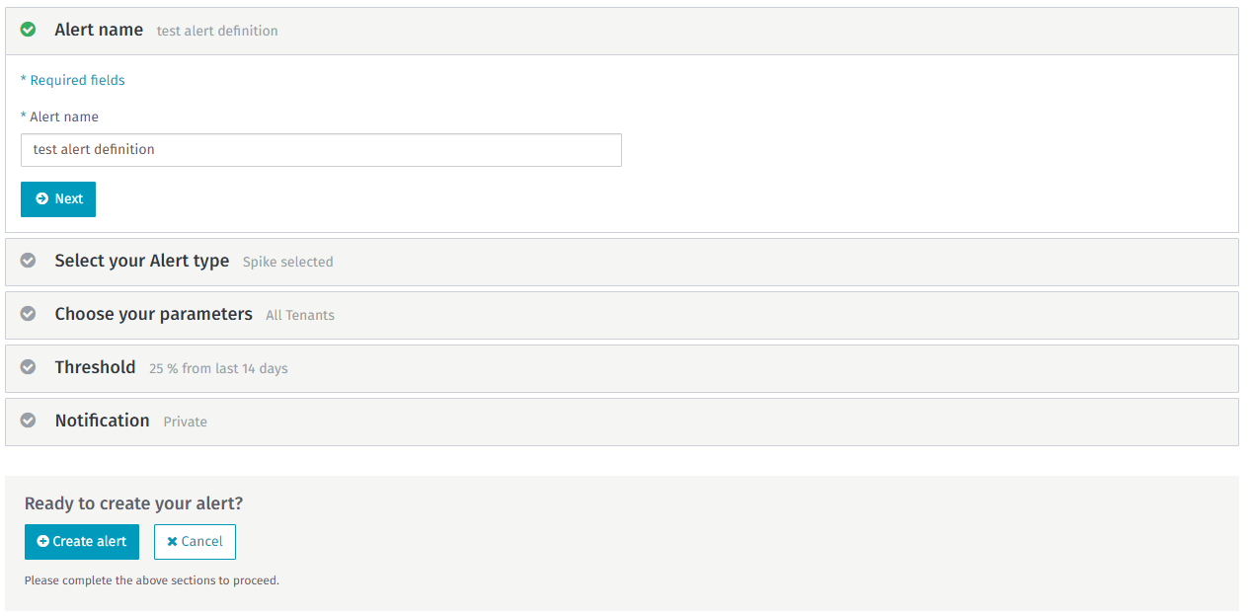Click the check icon beside Threshold

click(29, 367)
